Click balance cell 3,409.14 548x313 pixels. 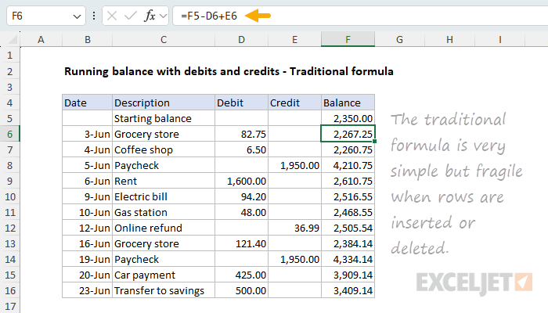[x=348, y=290]
